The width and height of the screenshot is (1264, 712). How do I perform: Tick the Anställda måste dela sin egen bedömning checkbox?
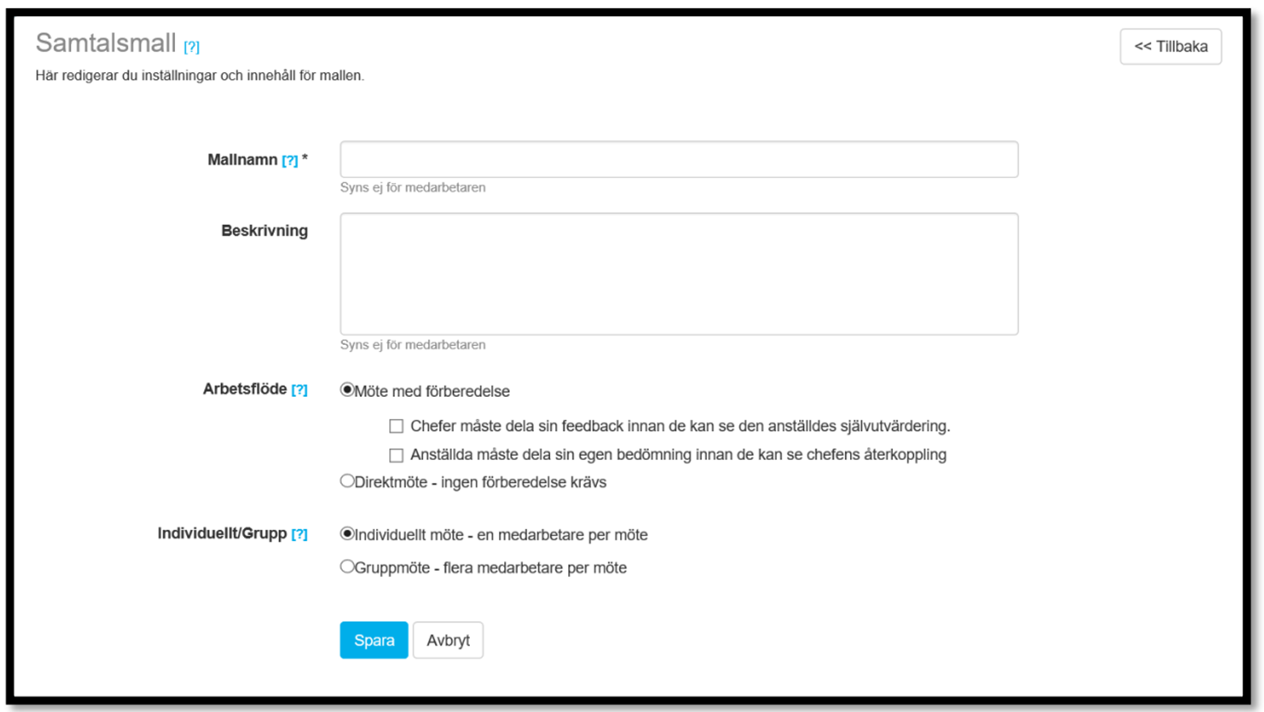[396, 455]
